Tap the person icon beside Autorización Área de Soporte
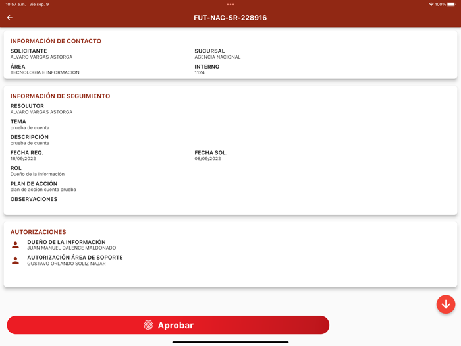This screenshot has width=461, height=346. (x=16, y=260)
